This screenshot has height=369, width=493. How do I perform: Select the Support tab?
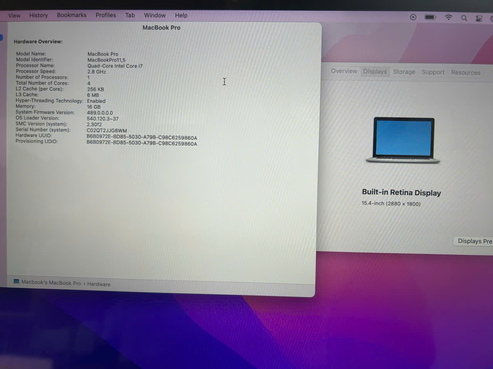pos(433,72)
